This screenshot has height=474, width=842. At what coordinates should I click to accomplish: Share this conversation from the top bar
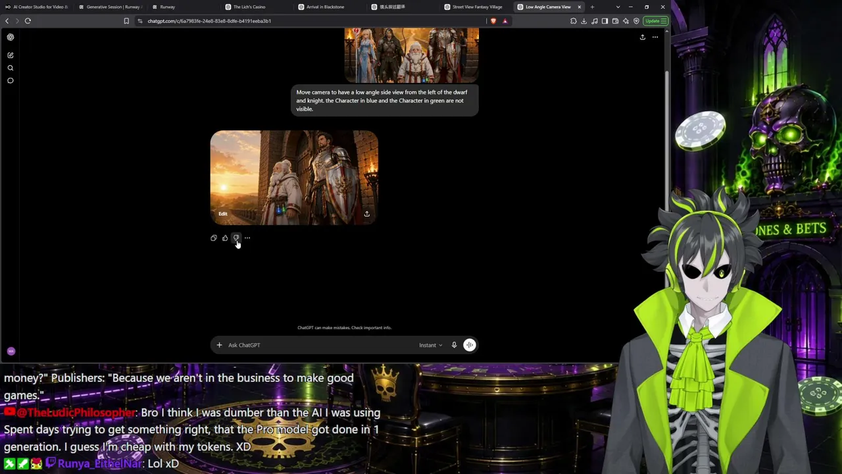(x=643, y=38)
